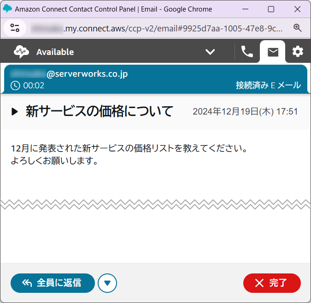The image size is (311, 303).
Task: Click the 接続済み E メール status text
Action: tap(268, 85)
